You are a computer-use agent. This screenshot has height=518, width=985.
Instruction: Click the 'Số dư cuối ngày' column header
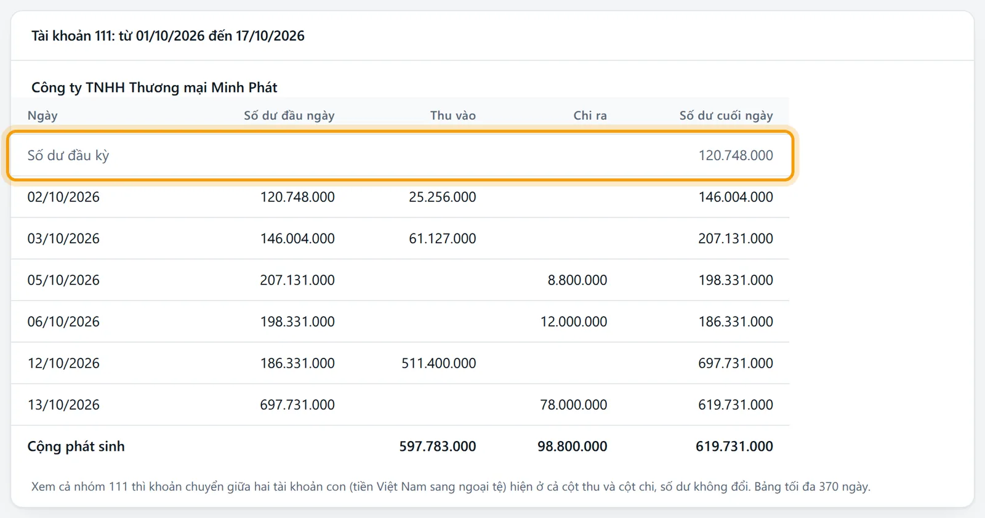tap(726, 115)
